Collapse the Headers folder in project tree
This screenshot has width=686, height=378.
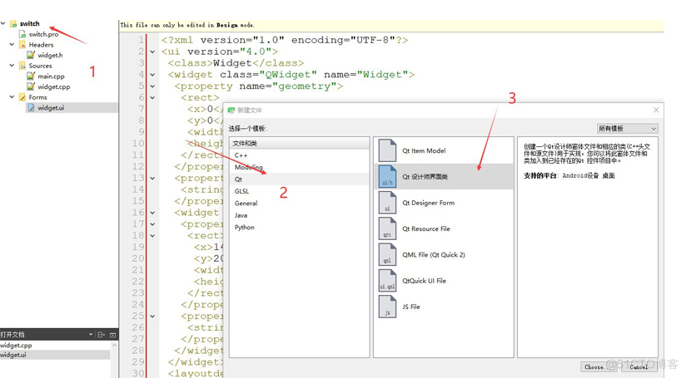(x=12, y=45)
